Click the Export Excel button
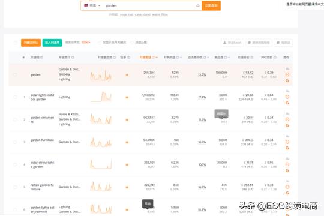 pyautogui.click(x=232, y=43)
